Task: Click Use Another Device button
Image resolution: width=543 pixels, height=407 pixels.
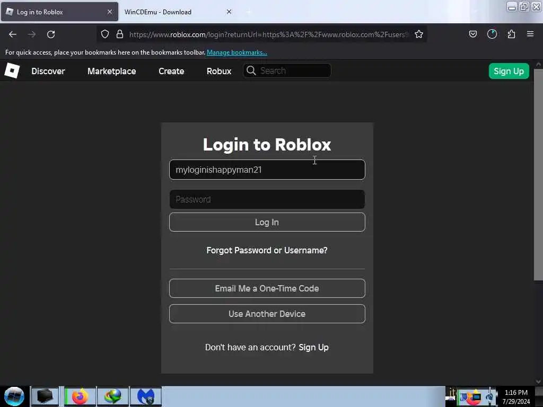Action: coord(267,314)
